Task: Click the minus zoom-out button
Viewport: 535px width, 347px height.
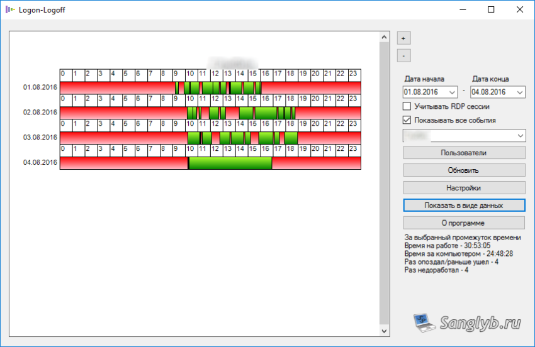Action: click(x=403, y=55)
